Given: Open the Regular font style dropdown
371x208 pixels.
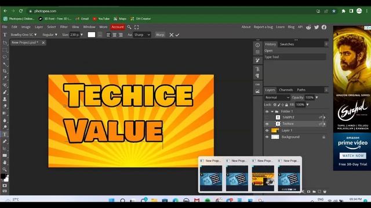Looking at the screenshot, I should tap(50, 35).
